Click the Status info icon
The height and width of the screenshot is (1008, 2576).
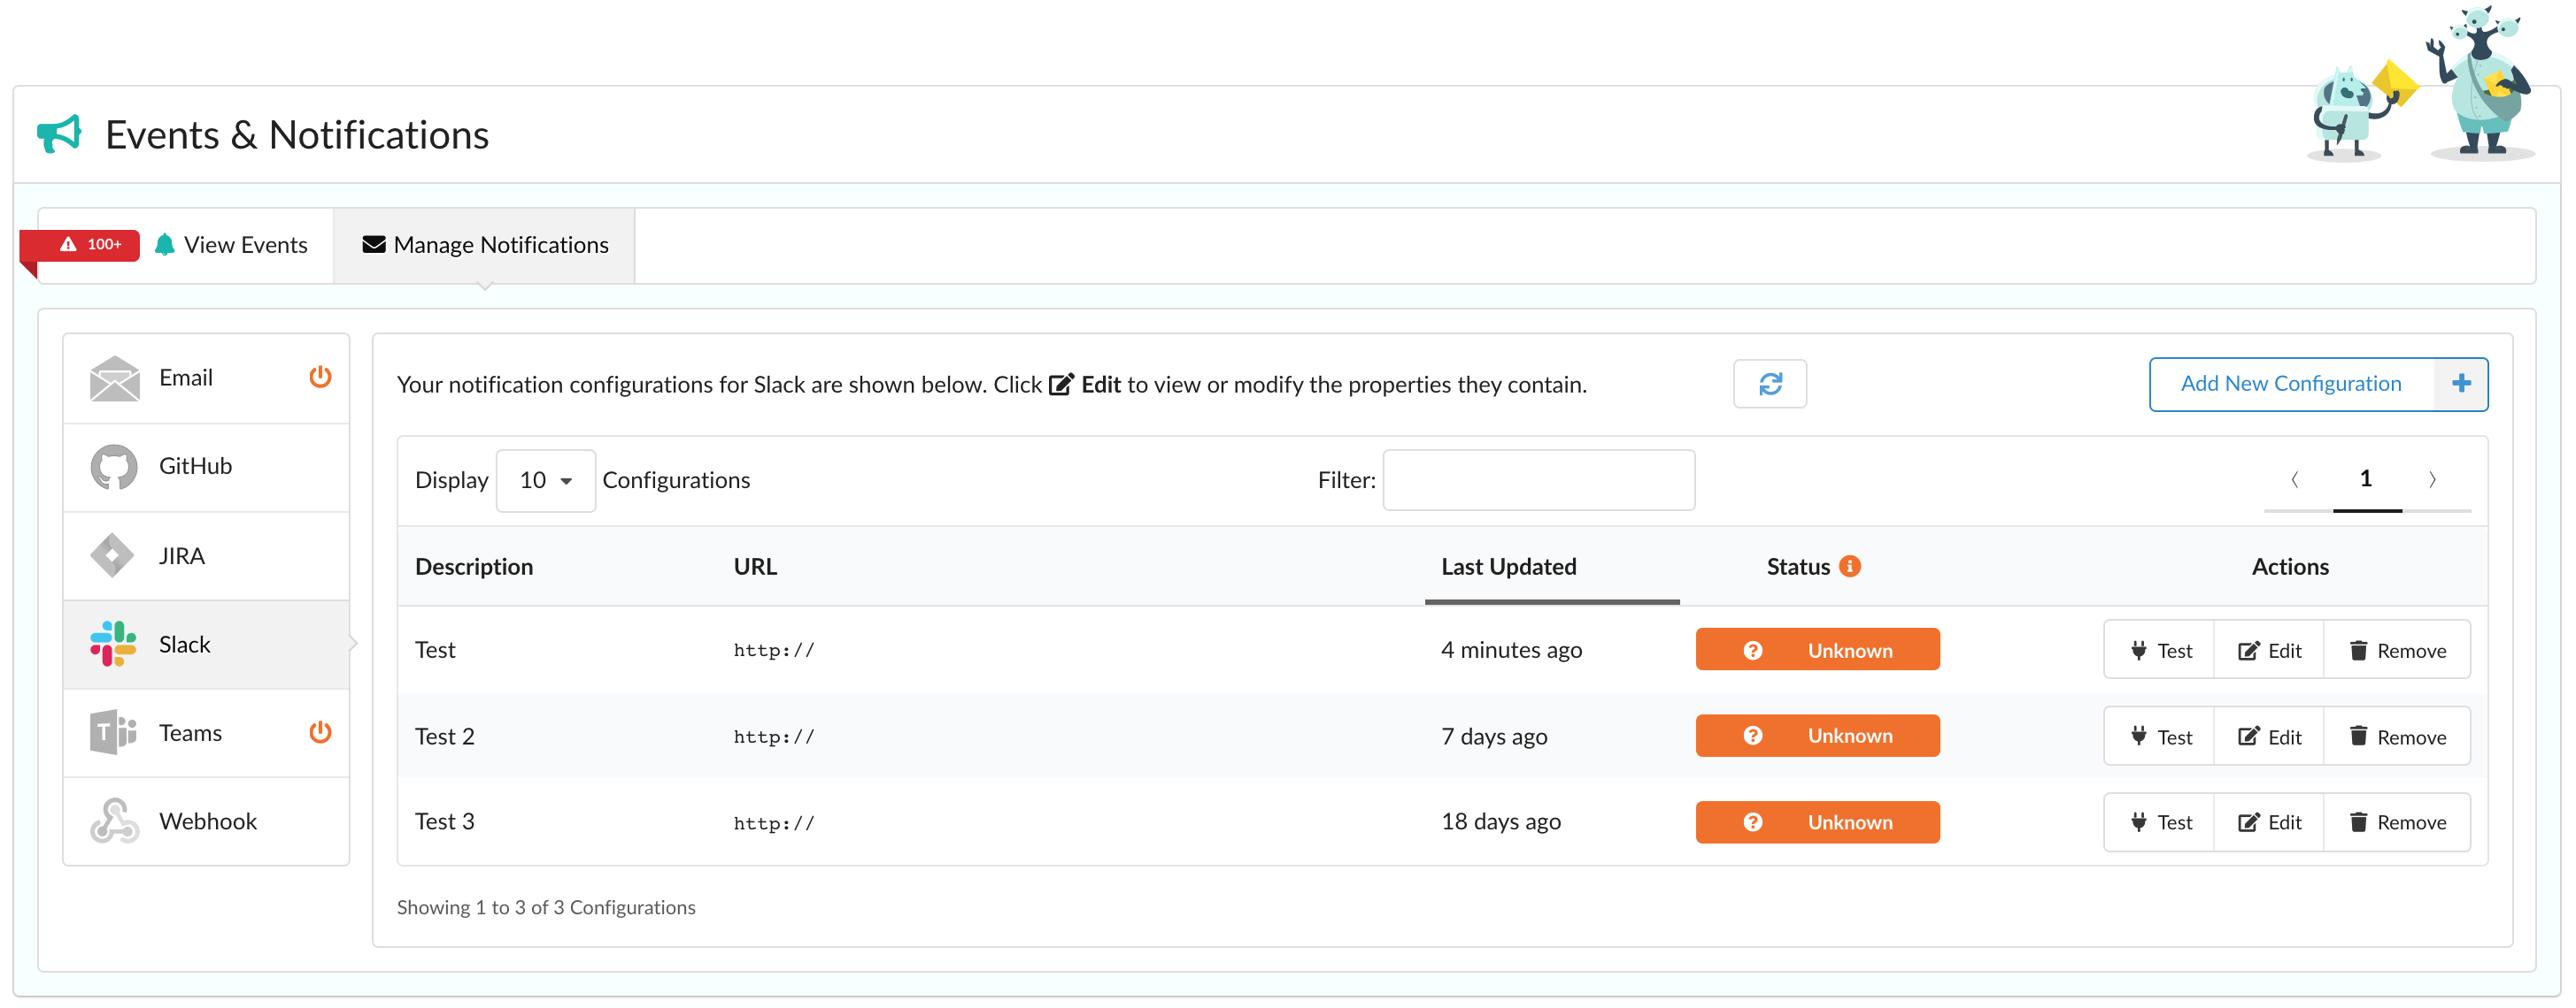point(1850,567)
